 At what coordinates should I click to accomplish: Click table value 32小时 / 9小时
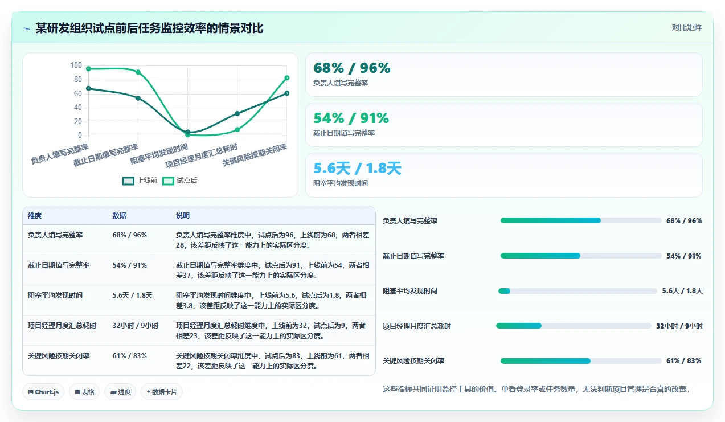point(136,326)
